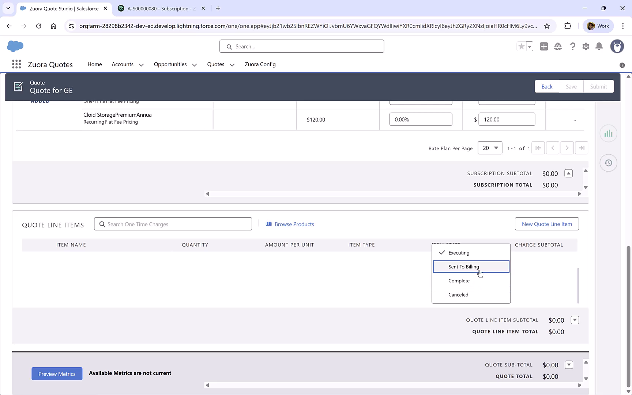
Task: Open the version history clock icon
Action: [608, 163]
